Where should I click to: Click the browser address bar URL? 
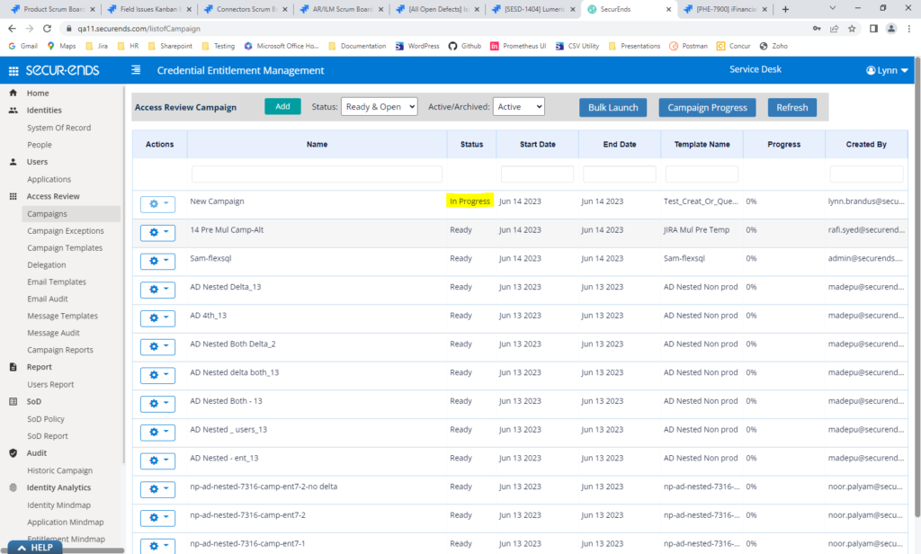coord(139,28)
